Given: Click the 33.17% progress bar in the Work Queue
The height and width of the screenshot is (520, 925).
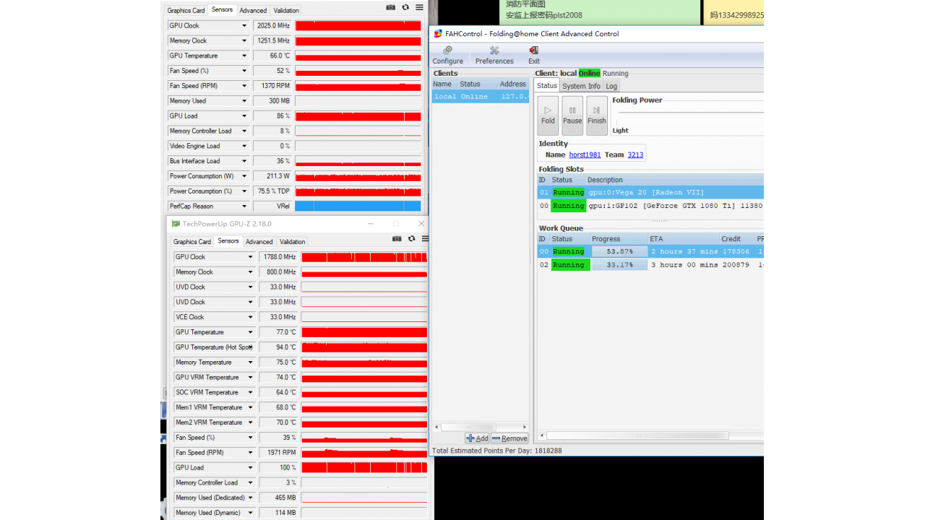Looking at the screenshot, I should (619, 265).
